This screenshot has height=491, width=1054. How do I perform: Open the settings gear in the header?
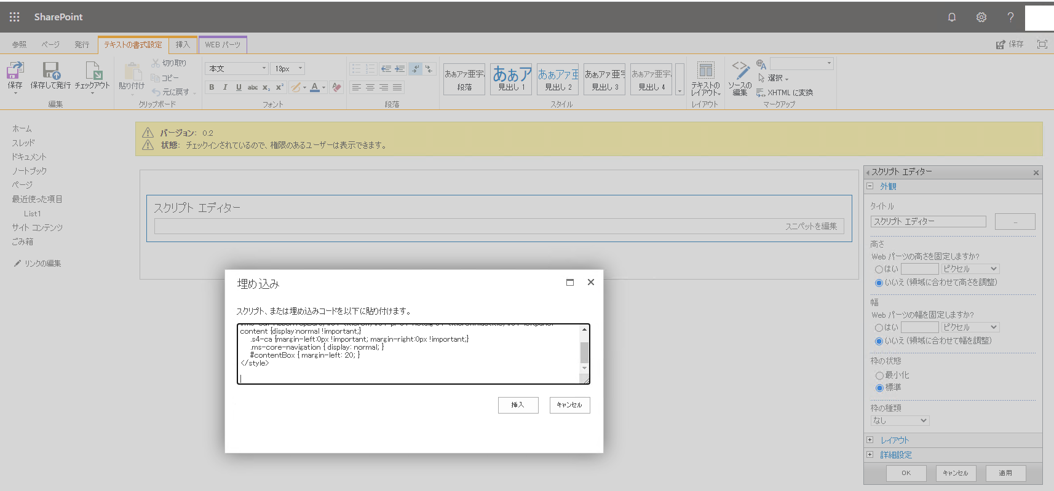tap(981, 17)
